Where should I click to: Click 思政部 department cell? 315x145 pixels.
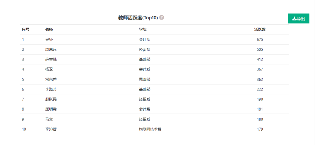tap(144, 80)
